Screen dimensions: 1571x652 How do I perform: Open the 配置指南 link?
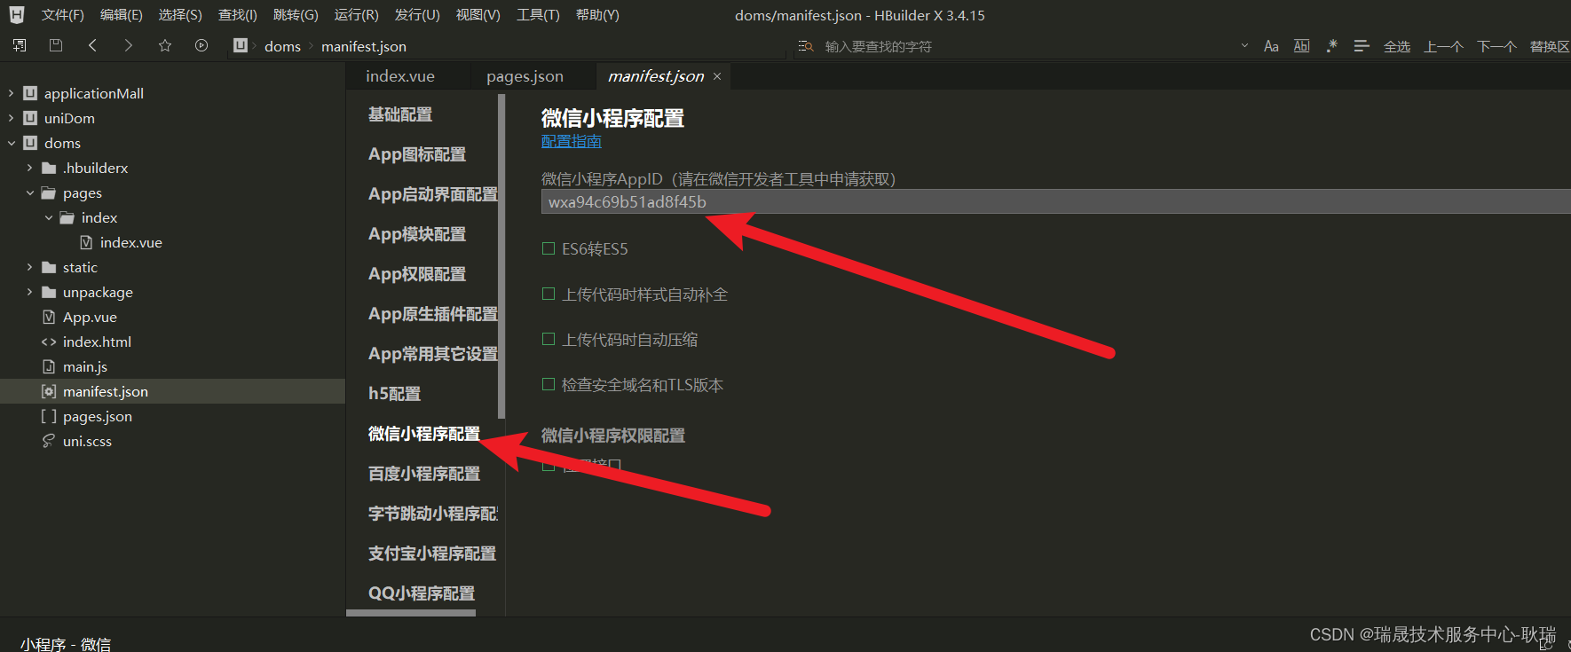(x=572, y=141)
